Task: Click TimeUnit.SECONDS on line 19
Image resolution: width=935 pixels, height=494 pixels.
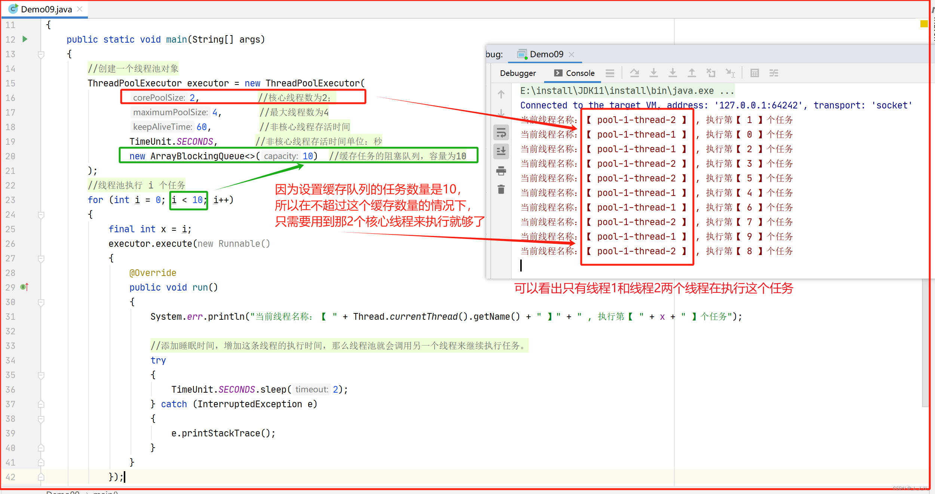Action: [171, 141]
